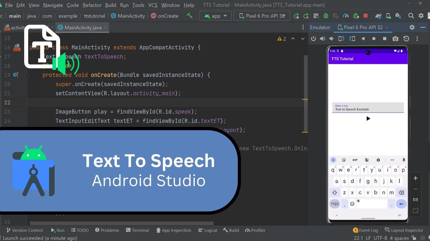The image size is (430, 241).
Task: Click the warning stripe mark near line 22
Action: pyautogui.click(x=305, y=99)
